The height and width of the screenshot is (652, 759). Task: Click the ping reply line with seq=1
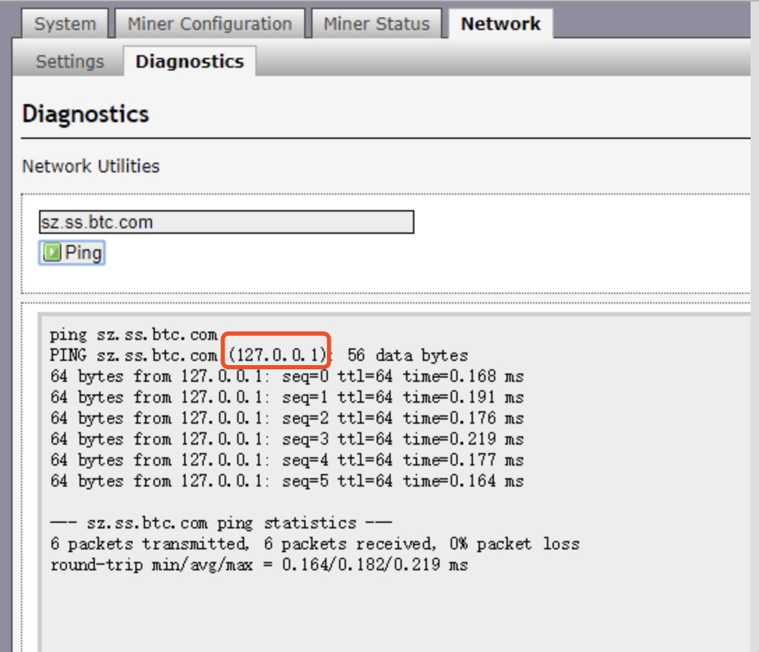click(x=287, y=397)
